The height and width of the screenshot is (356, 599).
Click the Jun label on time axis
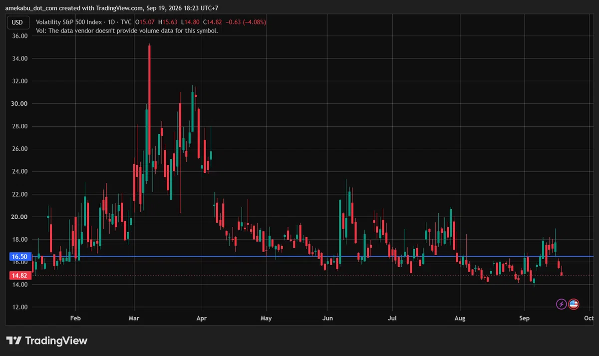(x=327, y=318)
